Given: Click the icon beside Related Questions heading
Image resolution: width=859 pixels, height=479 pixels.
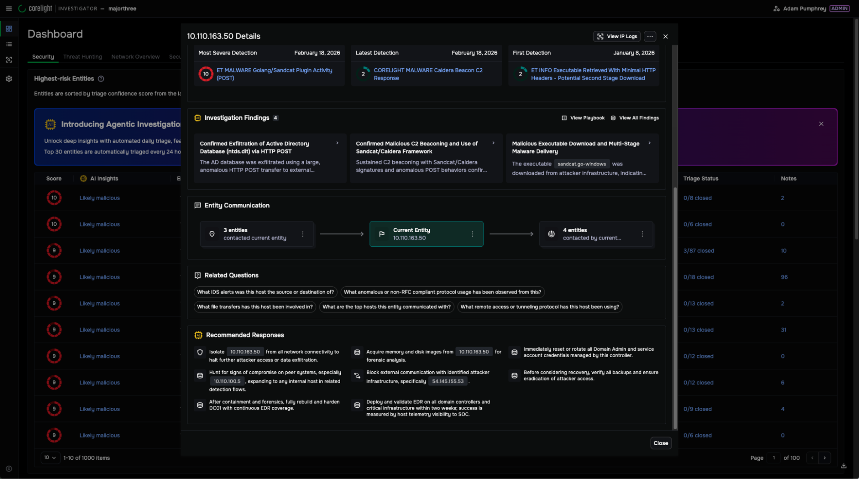Looking at the screenshot, I should pos(198,275).
